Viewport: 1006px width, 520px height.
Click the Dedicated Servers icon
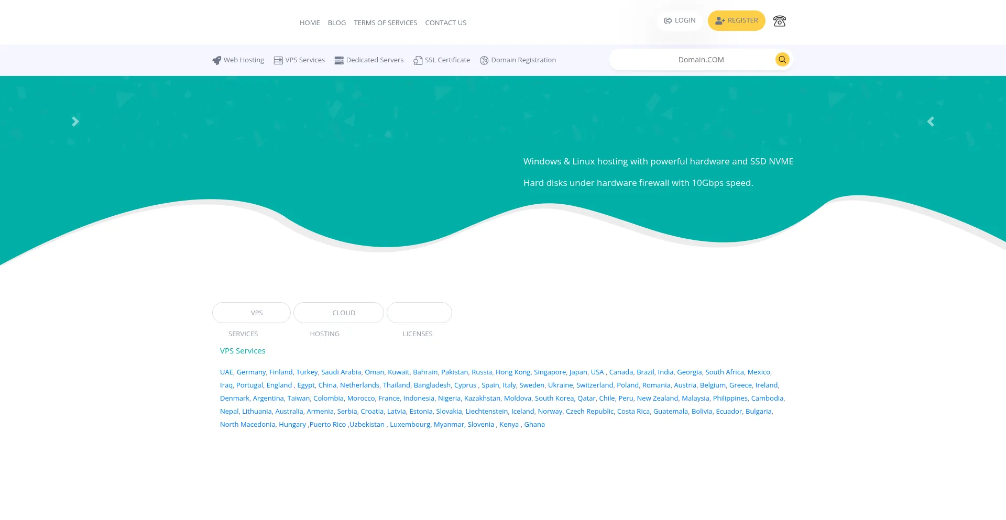click(x=339, y=60)
